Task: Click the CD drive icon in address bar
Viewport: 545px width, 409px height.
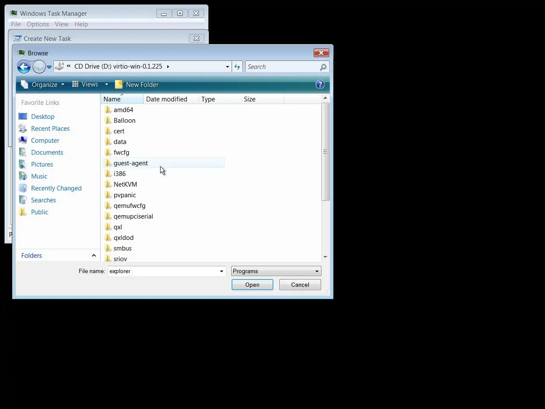Action: (x=60, y=66)
